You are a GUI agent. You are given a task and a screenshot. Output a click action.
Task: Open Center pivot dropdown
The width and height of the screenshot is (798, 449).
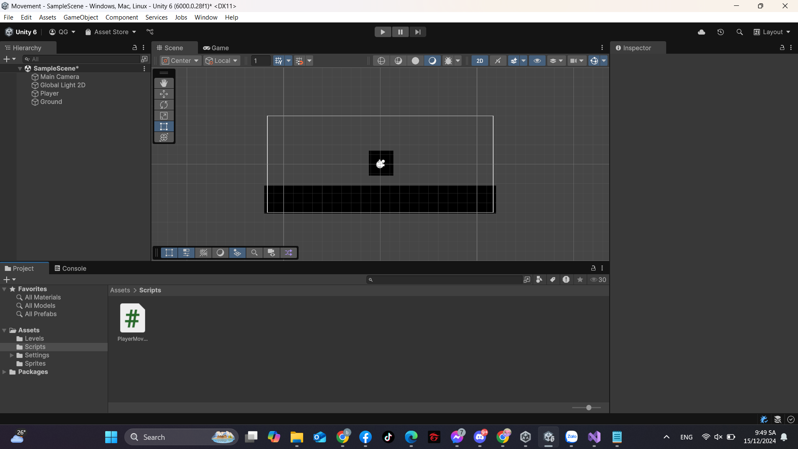pos(180,61)
